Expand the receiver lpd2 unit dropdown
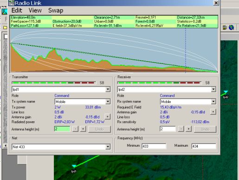 [x=213, y=89]
